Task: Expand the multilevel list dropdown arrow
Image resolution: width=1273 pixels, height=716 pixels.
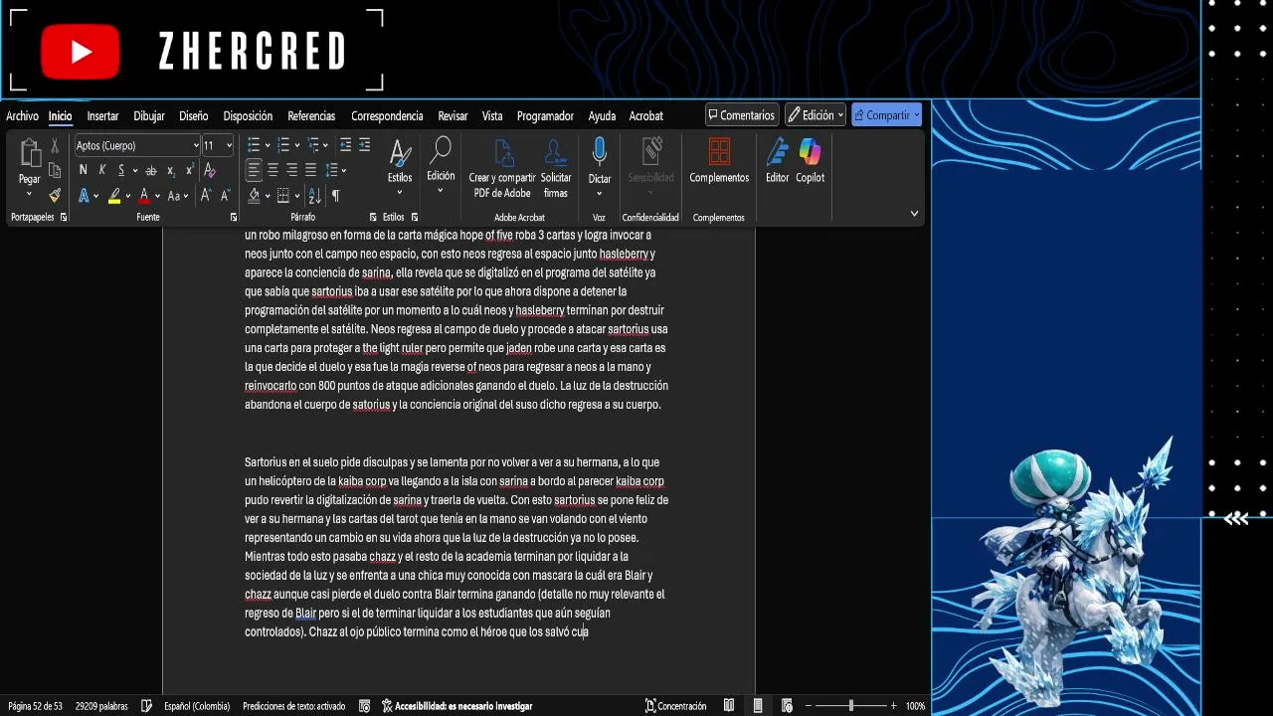Action: [327, 146]
